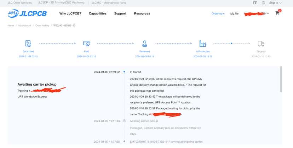The height and width of the screenshot is (148, 293).
Task: Open the currency selector icon
Action: [255, 3]
